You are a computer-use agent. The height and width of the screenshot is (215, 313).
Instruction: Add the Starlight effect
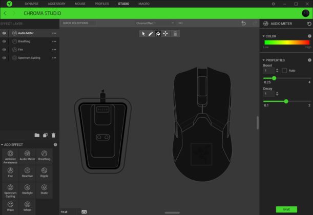27,189
